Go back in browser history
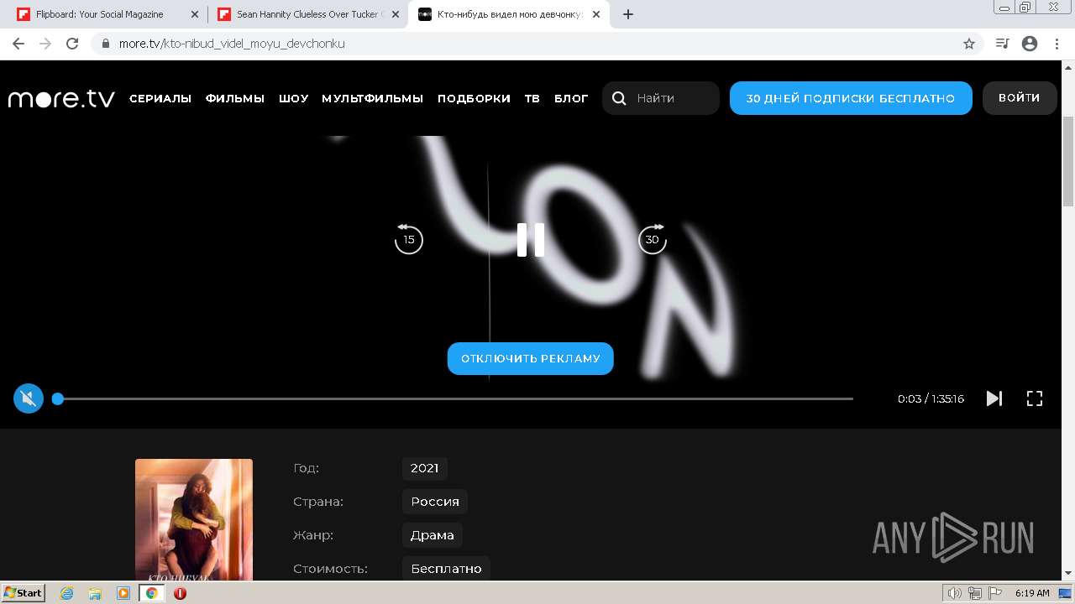Screen dimensions: 1075x604 coord(18,44)
